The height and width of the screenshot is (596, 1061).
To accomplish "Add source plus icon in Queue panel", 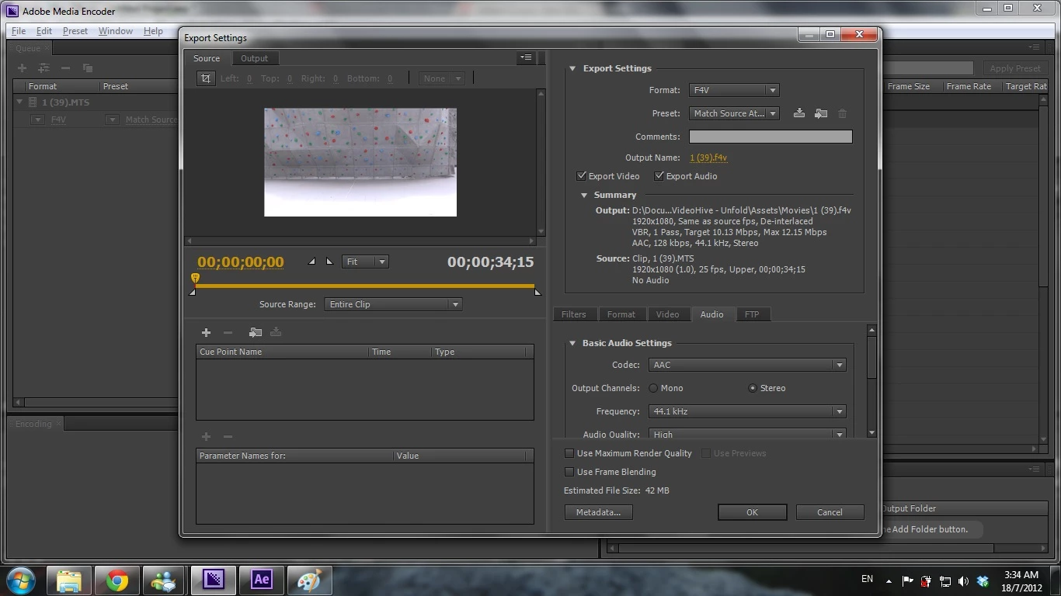I will pyautogui.click(x=22, y=68).
